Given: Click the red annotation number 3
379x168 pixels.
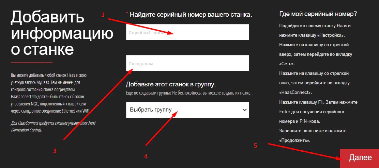Looking at the screenshot, I should click(55, 151).
